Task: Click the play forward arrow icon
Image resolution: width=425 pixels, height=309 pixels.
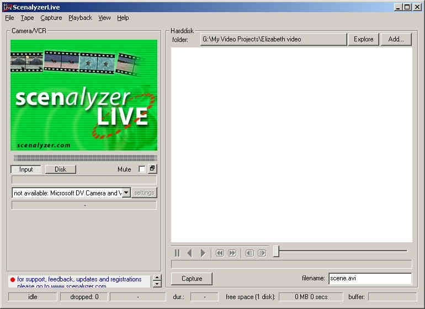Action: pyautogui.click(x=203, y=253)
